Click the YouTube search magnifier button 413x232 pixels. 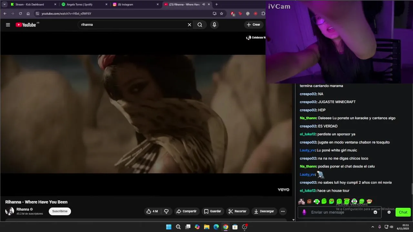(x=200, y=25)
